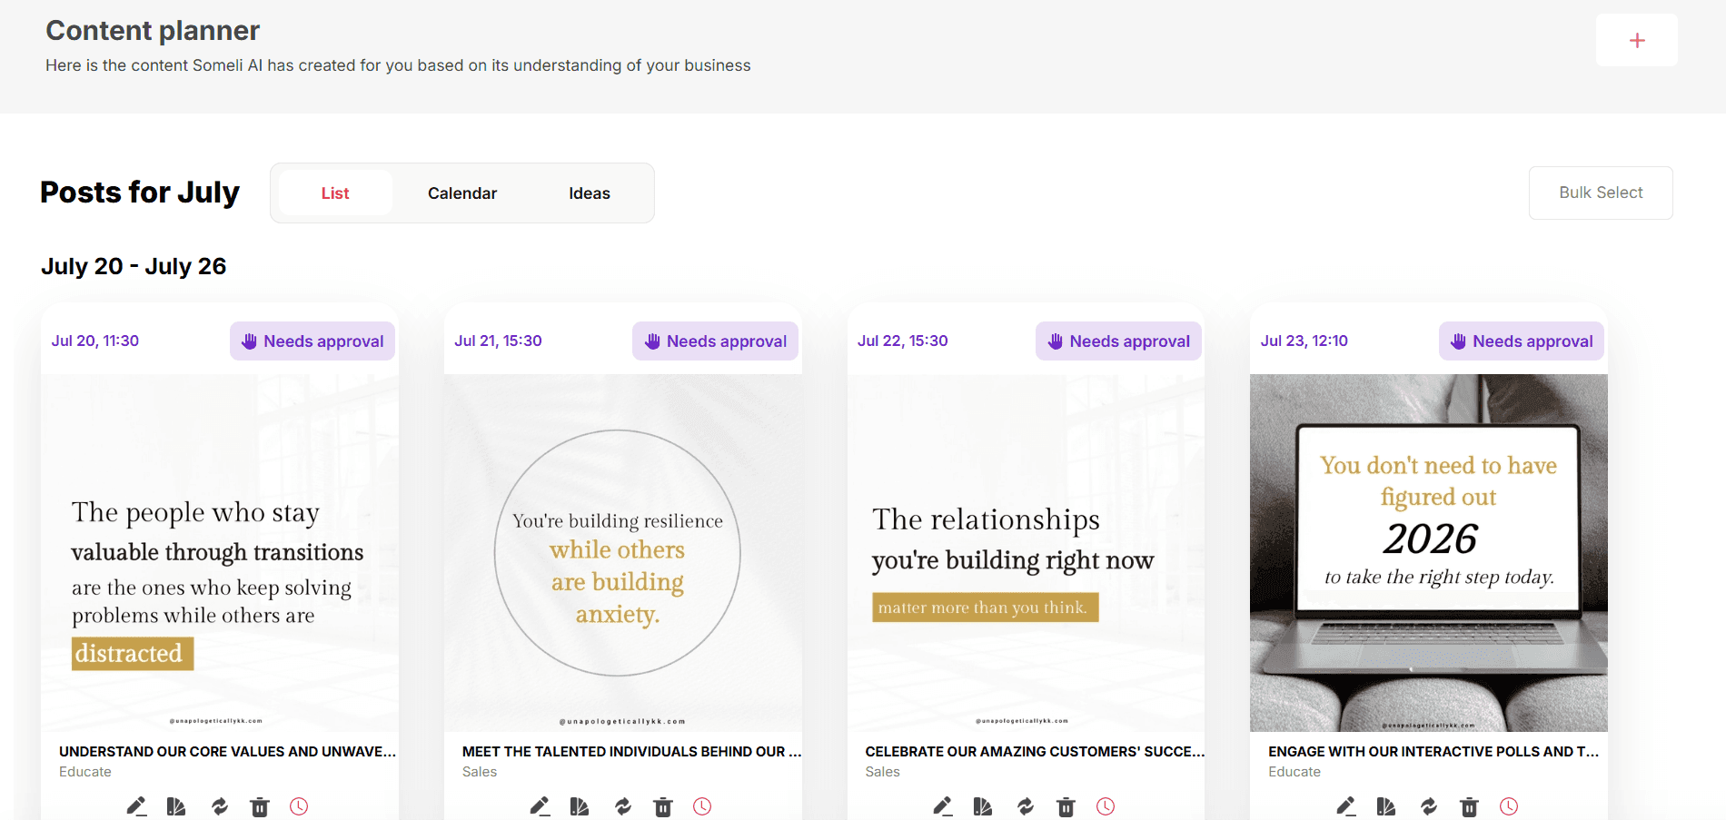Open schedule clock for Jul 21 post
Viewport: 1726px width, 820px height.
click(x=702, y=805)
